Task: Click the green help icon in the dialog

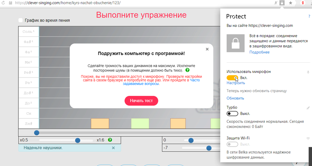Action: (x=187, y=70)
